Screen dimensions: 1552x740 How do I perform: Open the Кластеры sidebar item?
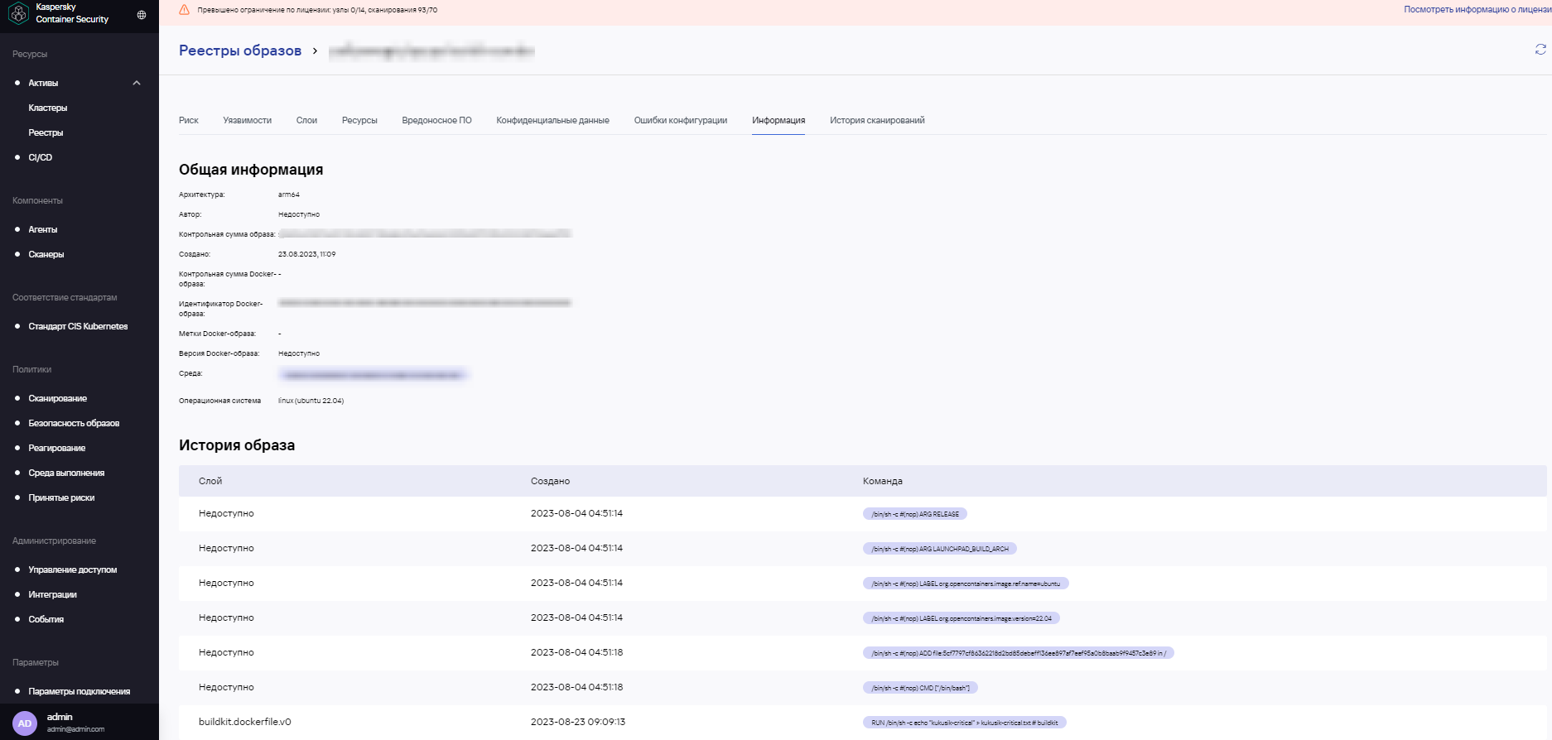pyautogui.click(x=48, y=108)
